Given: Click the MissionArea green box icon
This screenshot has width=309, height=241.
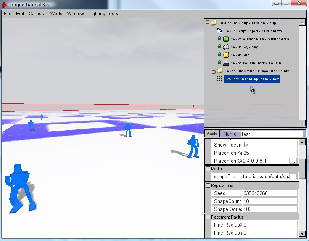Looking at the screenshot, I should 226,39.
